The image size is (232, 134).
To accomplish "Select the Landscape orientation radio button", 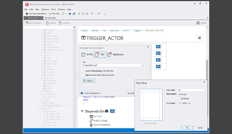I will tap(179, 99).
